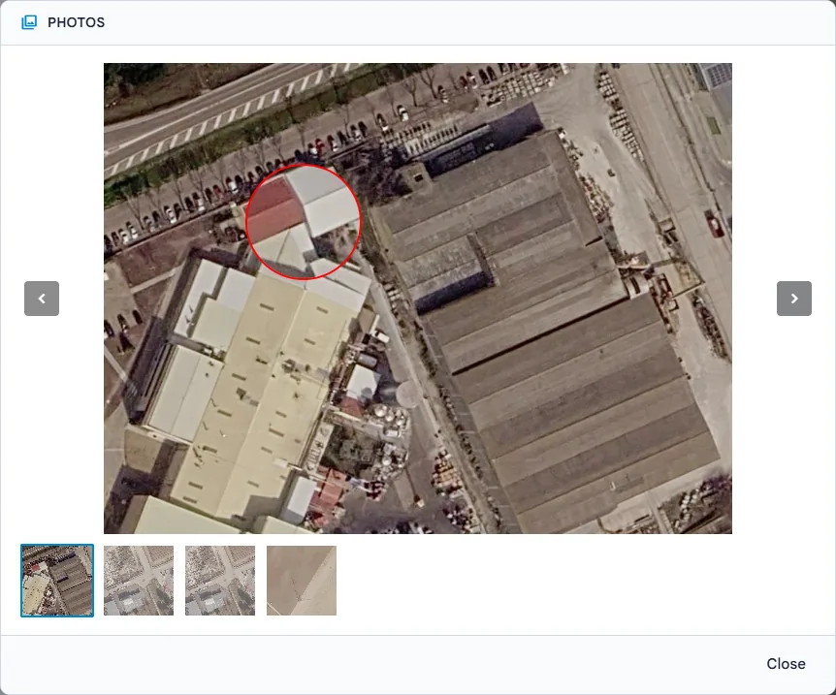Select the first highlighted thumbnail
The height and width of the screenshot is (695, 836).
tap(57, 581)
